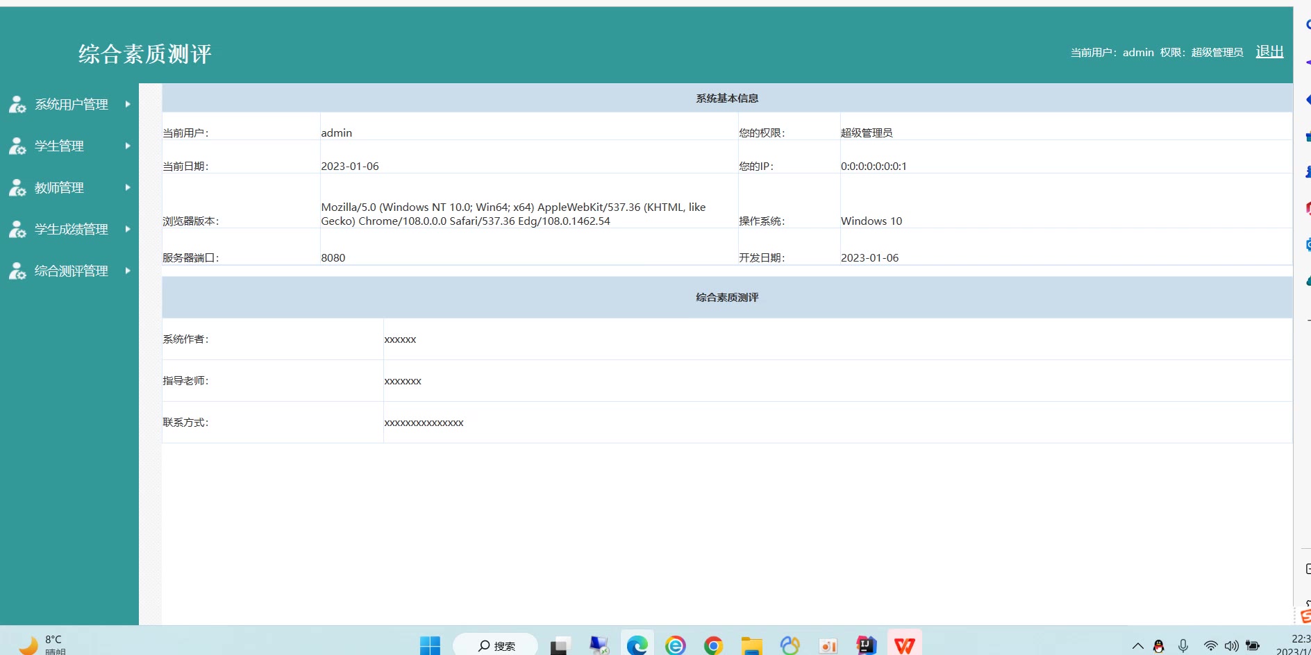Viewport: 1311px width, 655px height.
Task: Click the 开发日期 value 2023-01-06
Action: (x=869, y=257)
